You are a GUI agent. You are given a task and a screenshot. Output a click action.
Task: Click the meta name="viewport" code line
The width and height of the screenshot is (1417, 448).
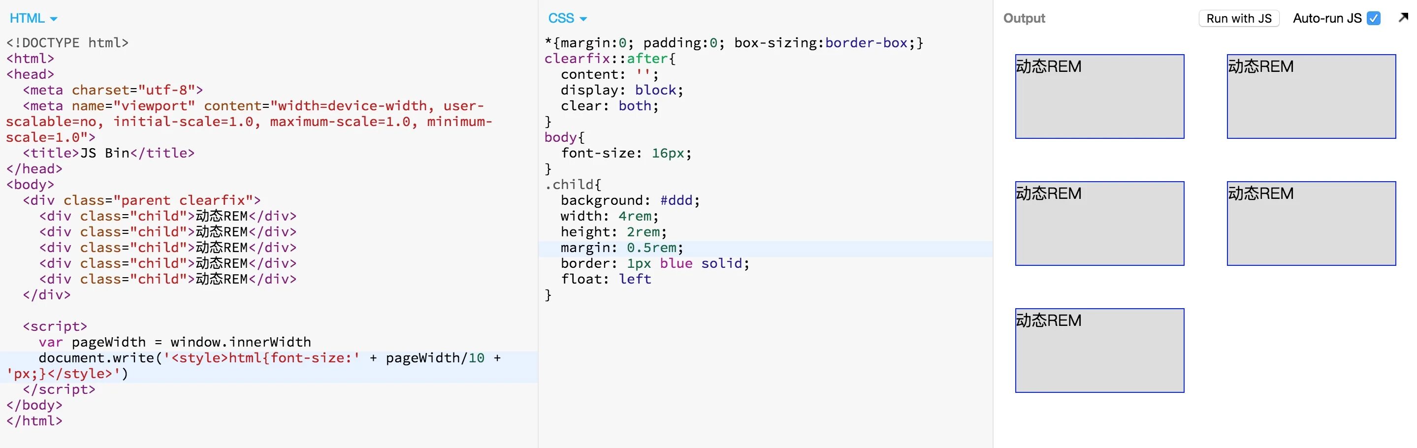coord(249,122)
